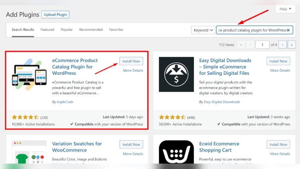Click the '112 items' count text
The width and height of the screenshot is (300, 169).
click(227, 45)
